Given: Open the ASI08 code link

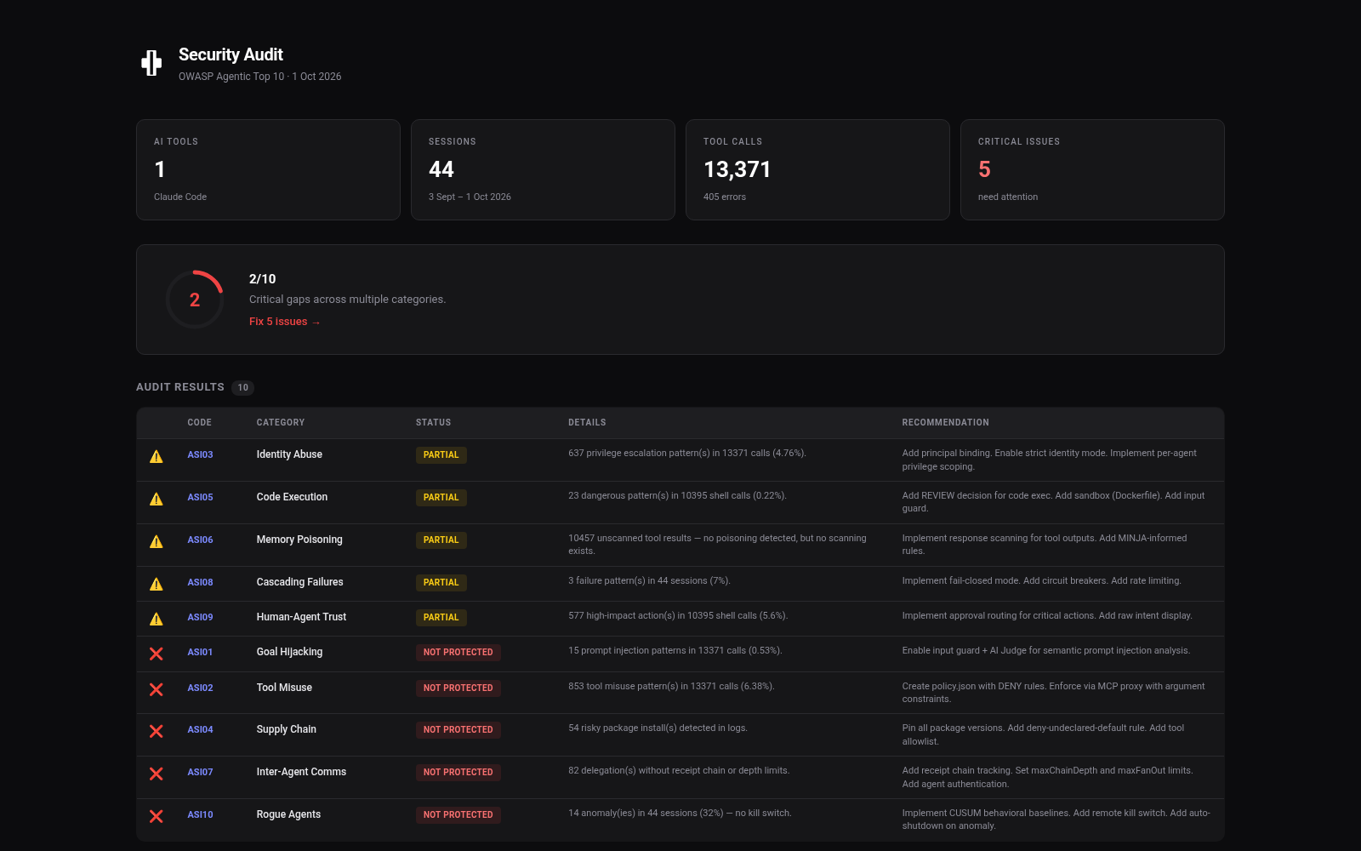Looking at the screenshot, I should [200, 582].
